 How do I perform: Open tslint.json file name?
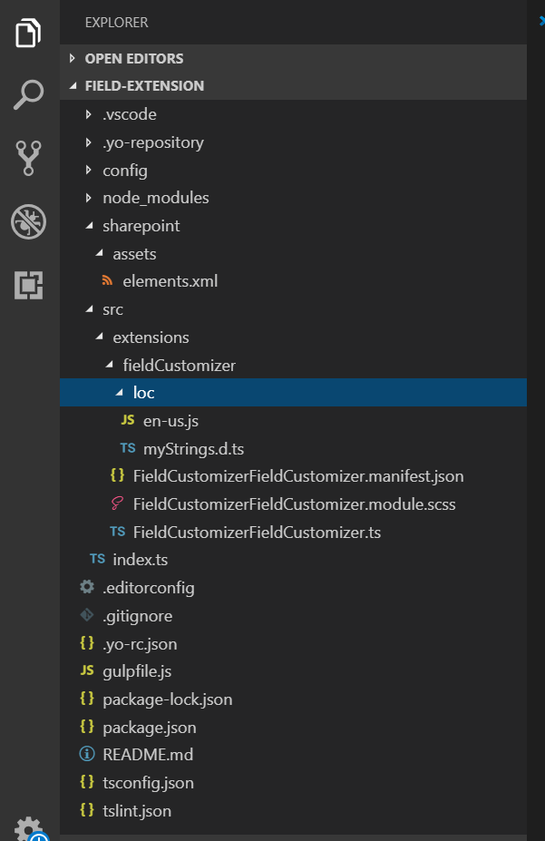click(137, 811)
